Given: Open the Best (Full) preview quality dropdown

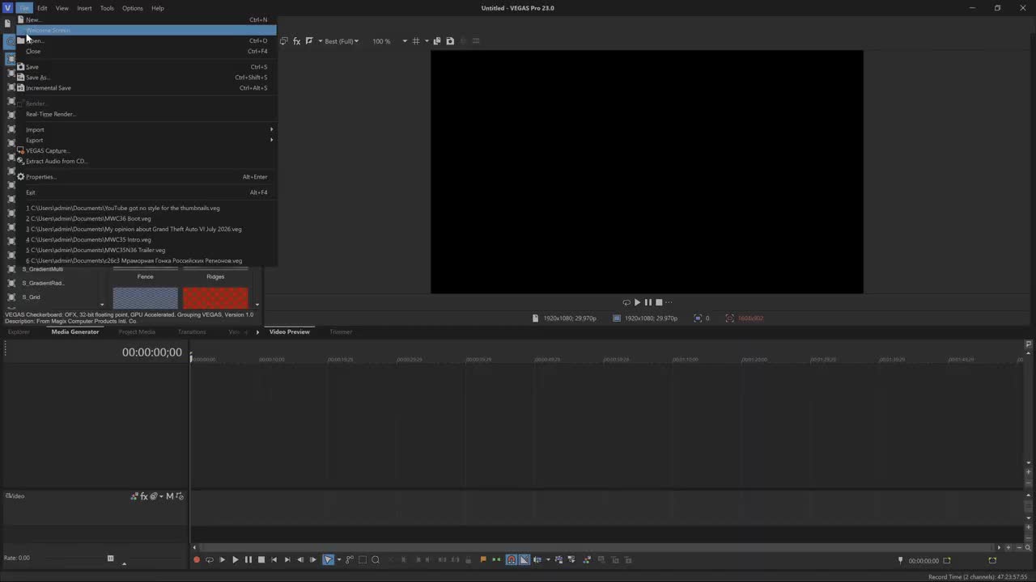Looking at the screenshot, I should (x=341, y=41).
